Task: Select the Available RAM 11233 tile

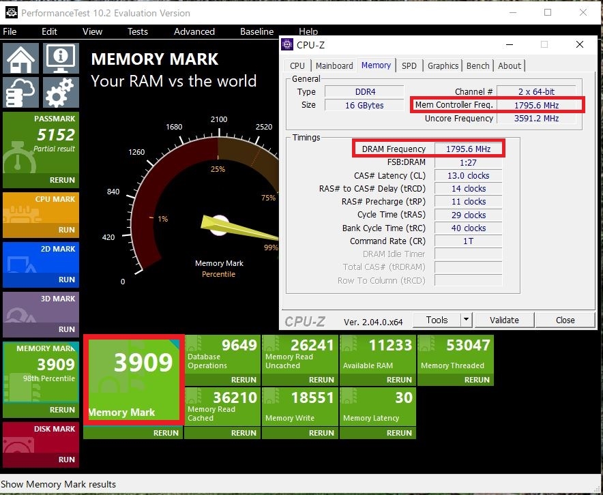Action: [378, 354]
